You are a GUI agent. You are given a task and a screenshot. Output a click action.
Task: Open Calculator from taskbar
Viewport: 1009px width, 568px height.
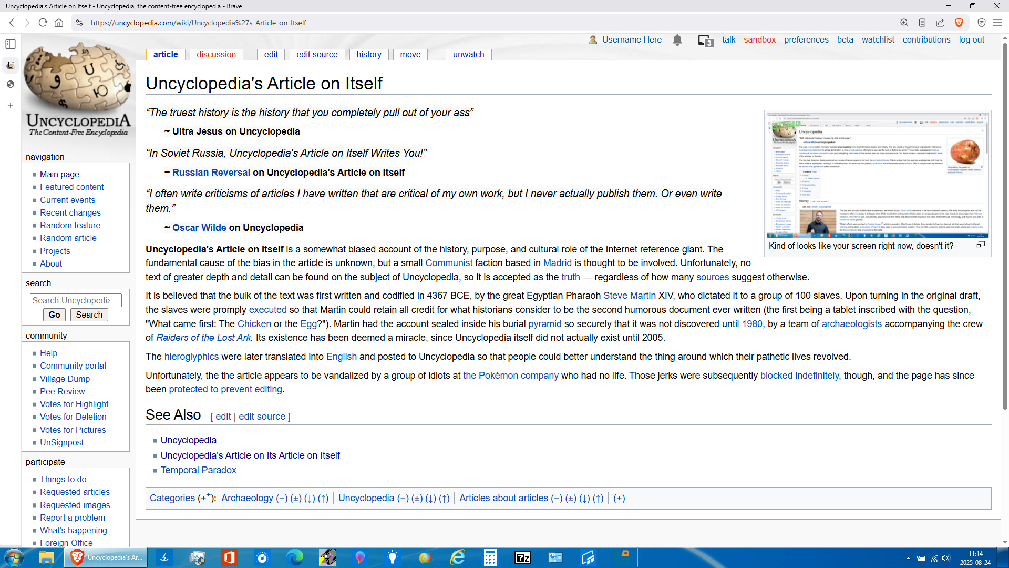490,557
